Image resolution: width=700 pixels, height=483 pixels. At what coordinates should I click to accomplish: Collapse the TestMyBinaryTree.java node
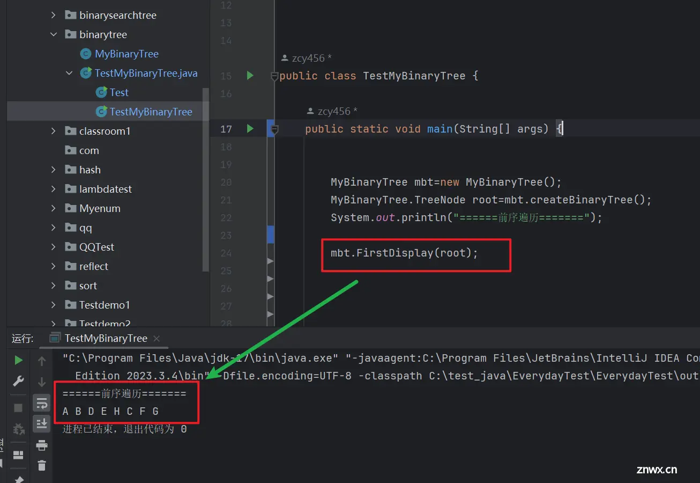point(69,73)
